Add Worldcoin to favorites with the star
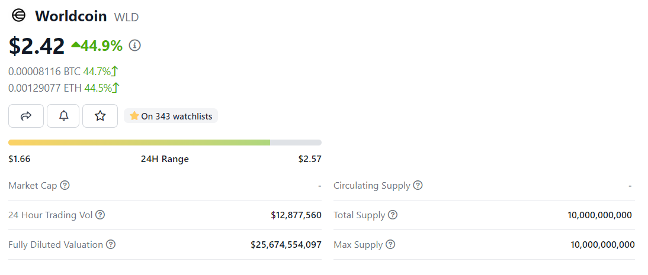Image resolution: width=648 pixels, height=275 pixels. pyautogui.click(x=100, y=116)
